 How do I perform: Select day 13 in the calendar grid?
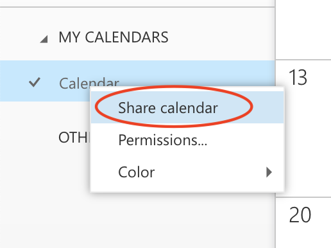coord(298,78)
